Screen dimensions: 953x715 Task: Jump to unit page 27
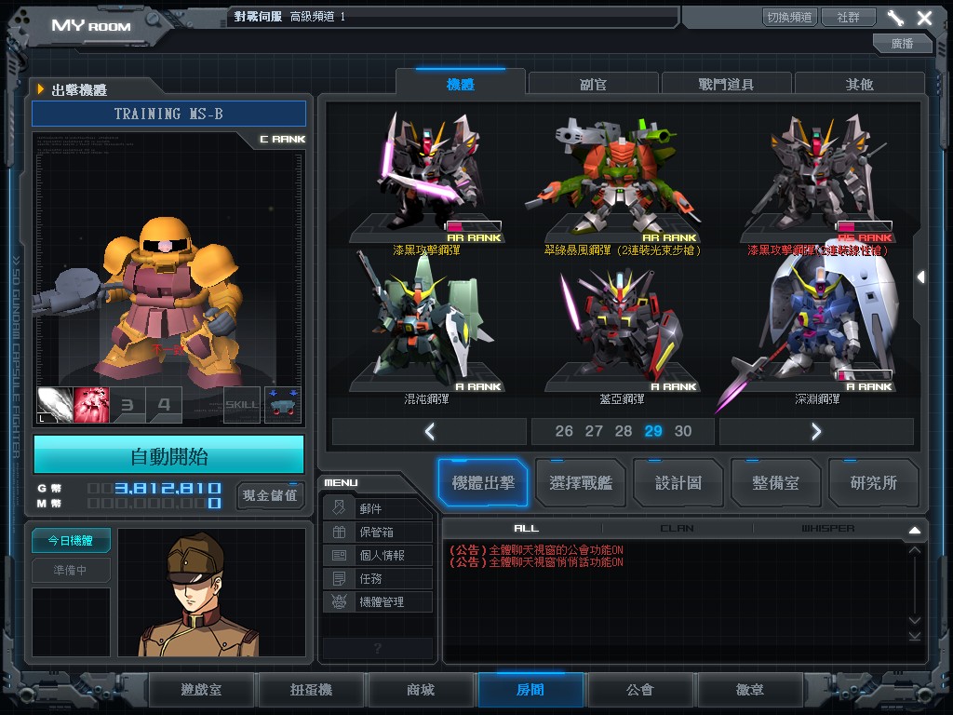click(x=594, y=431)
